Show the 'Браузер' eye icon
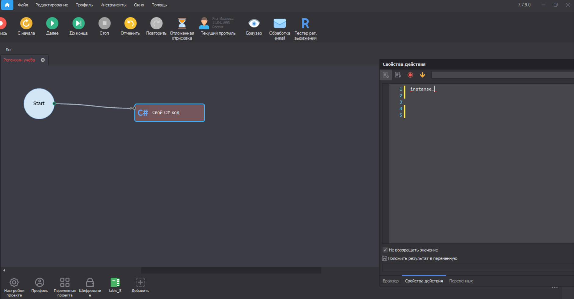 254,24
